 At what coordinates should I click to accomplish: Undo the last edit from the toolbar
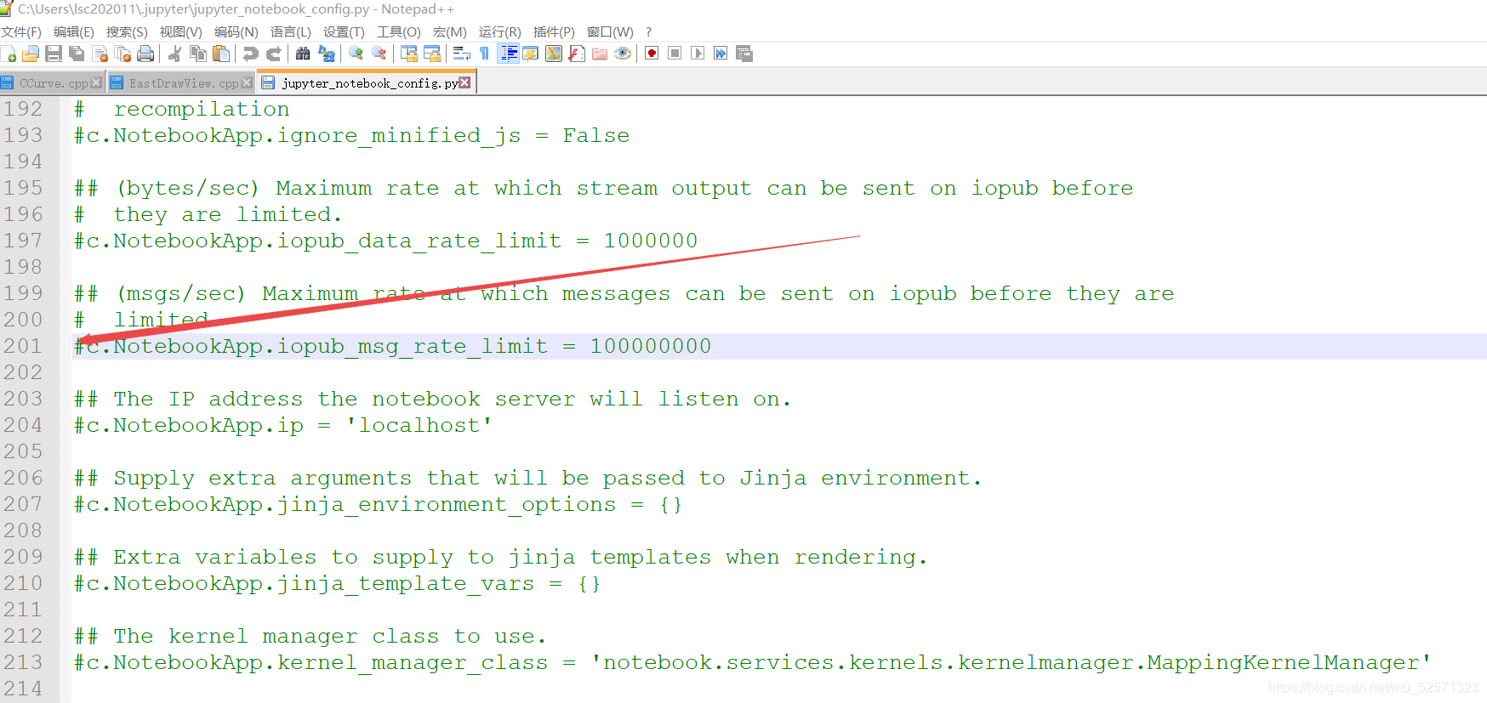tap(250, 54)
